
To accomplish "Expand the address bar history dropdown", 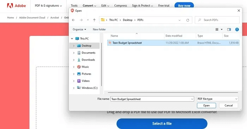I will coord(179,20).
